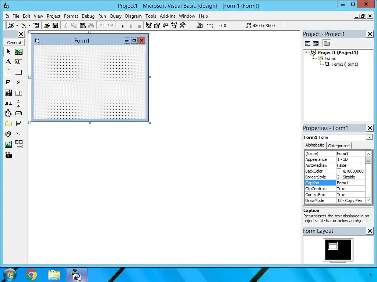Select the DirListBox folder tool

coord(8,124)
